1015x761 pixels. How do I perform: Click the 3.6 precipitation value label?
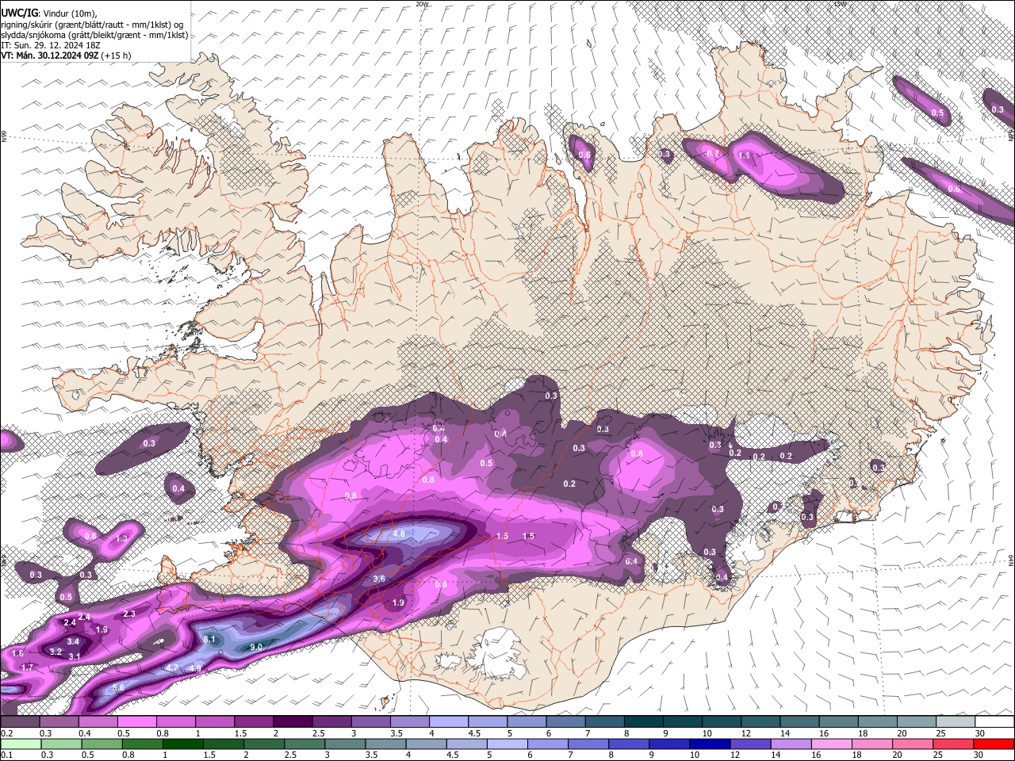379,579
